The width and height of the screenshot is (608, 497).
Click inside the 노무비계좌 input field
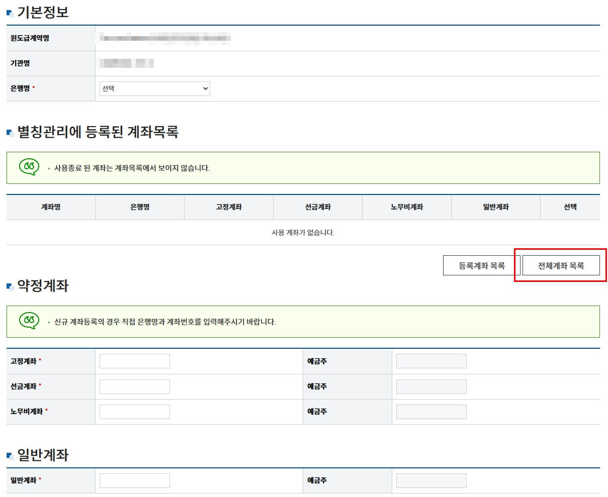click(135, 411)
